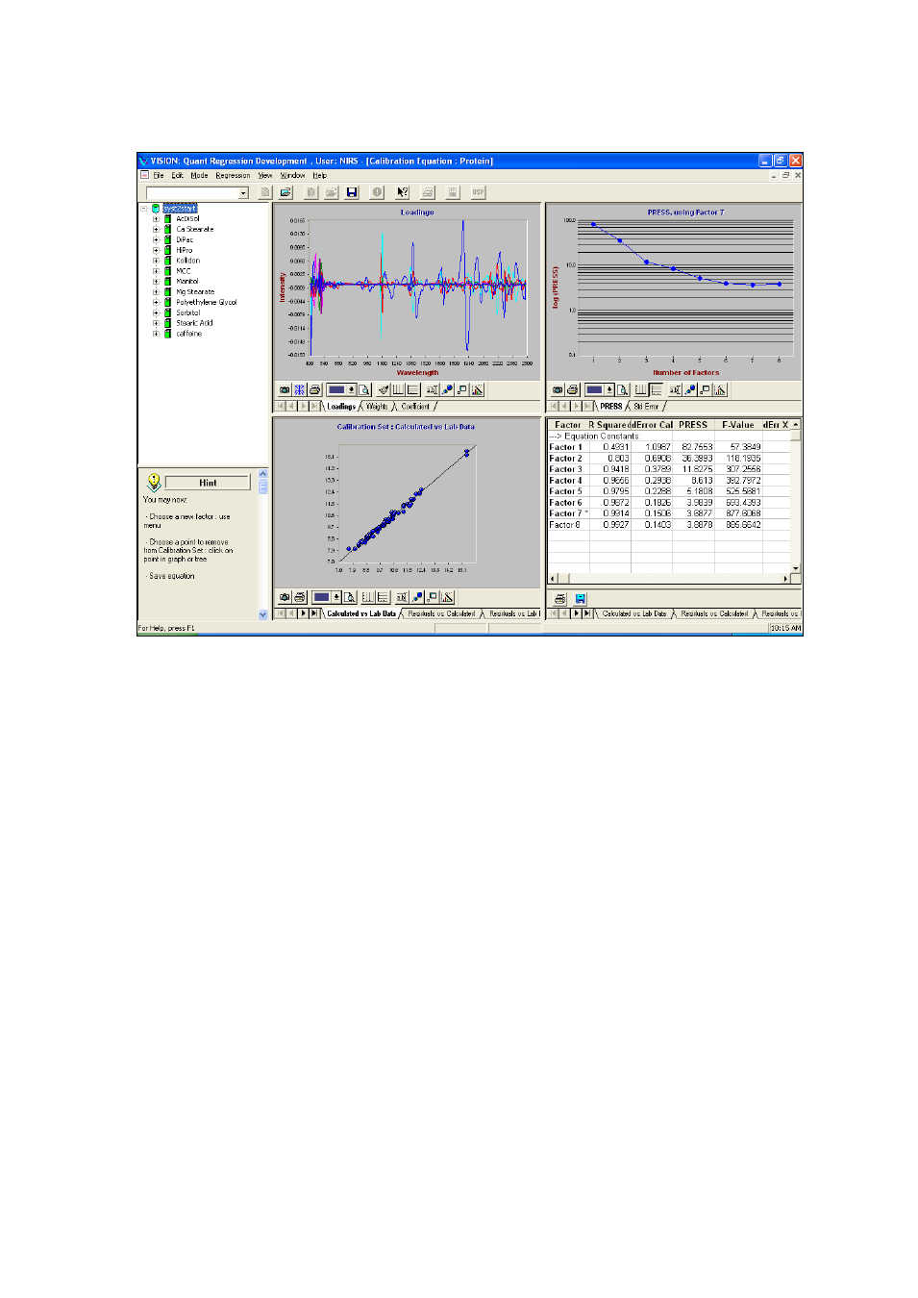This screenshot has height=1298, width=918.
Task: Click the printer icon under Calculated vs Lab graph
Action: pyautogui.click(x=300, y=597)
